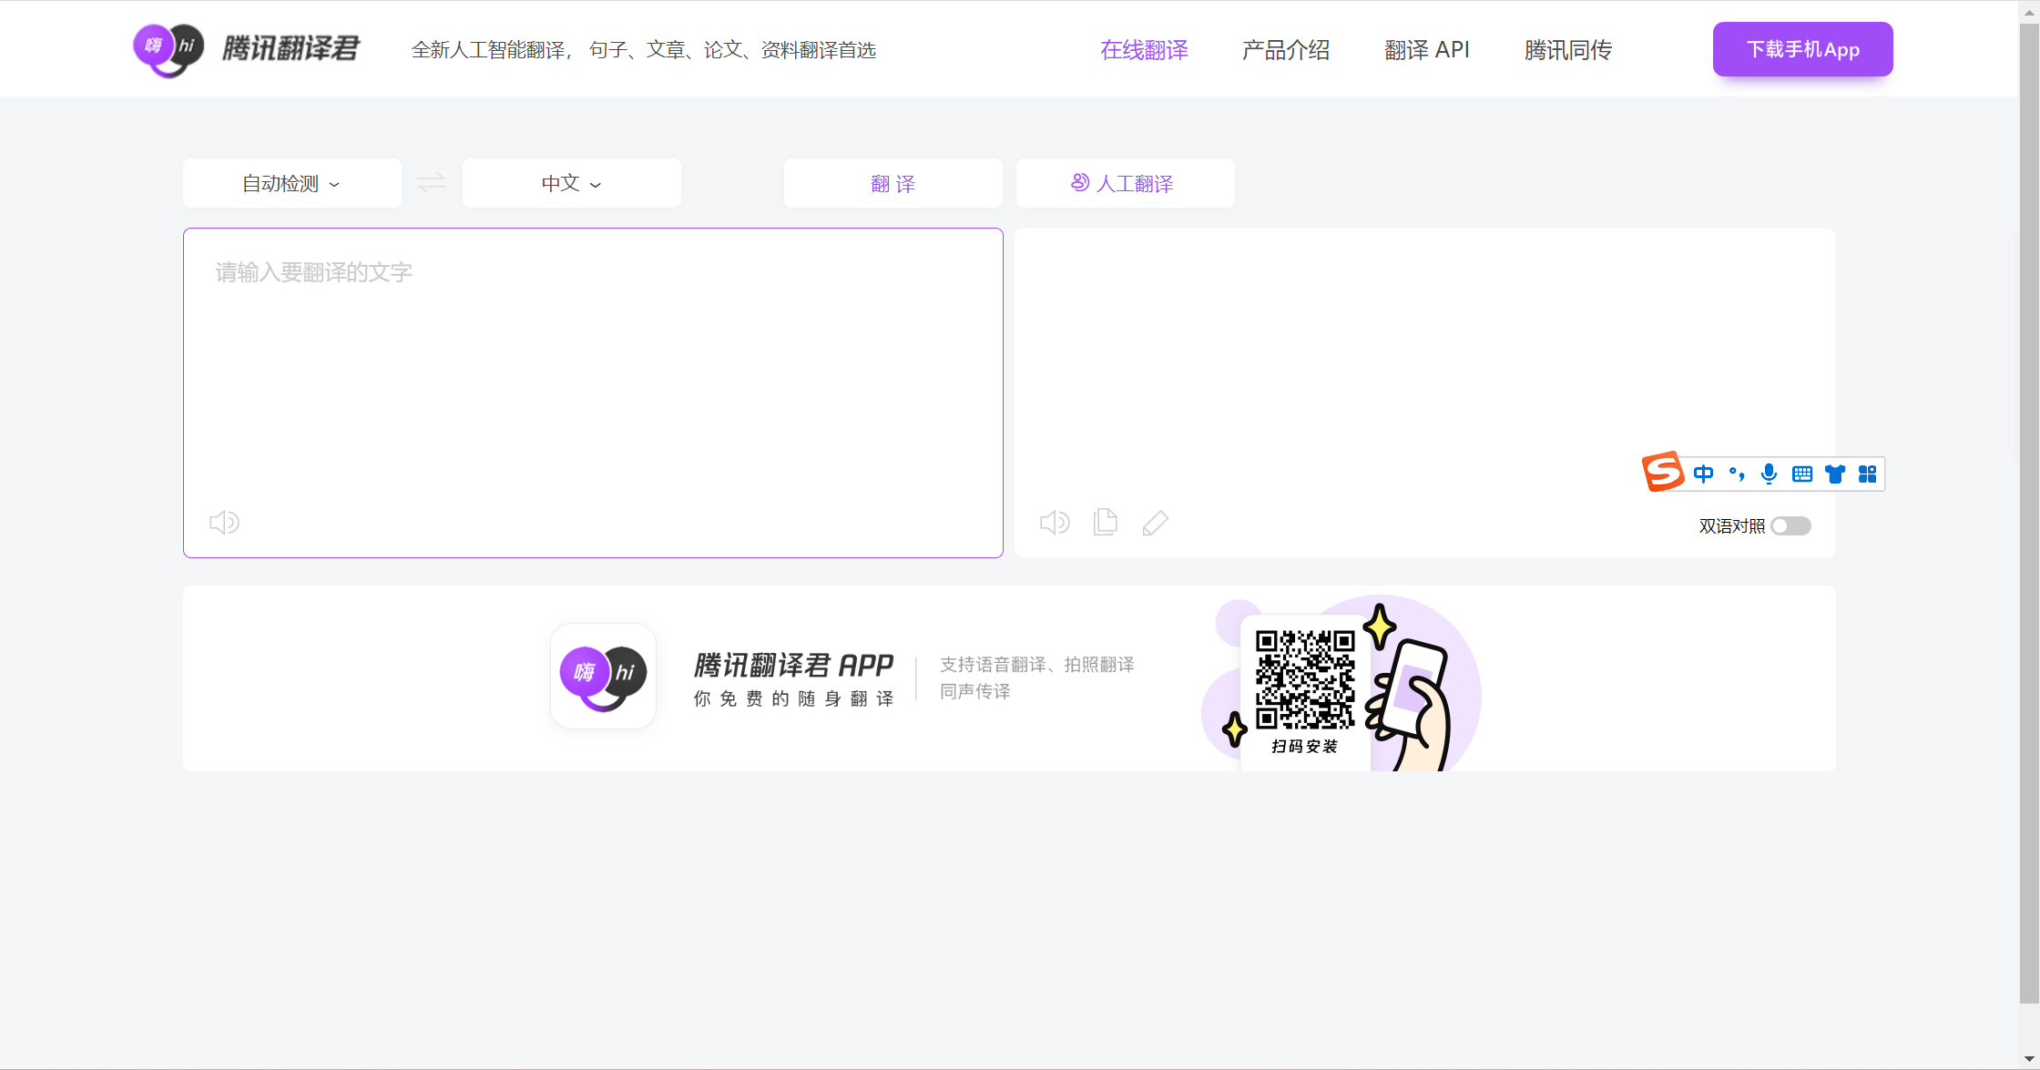This screenshot has height=1070, width=2040.
Task: Open the 翻译 API page
Action: pos(1426,50)
